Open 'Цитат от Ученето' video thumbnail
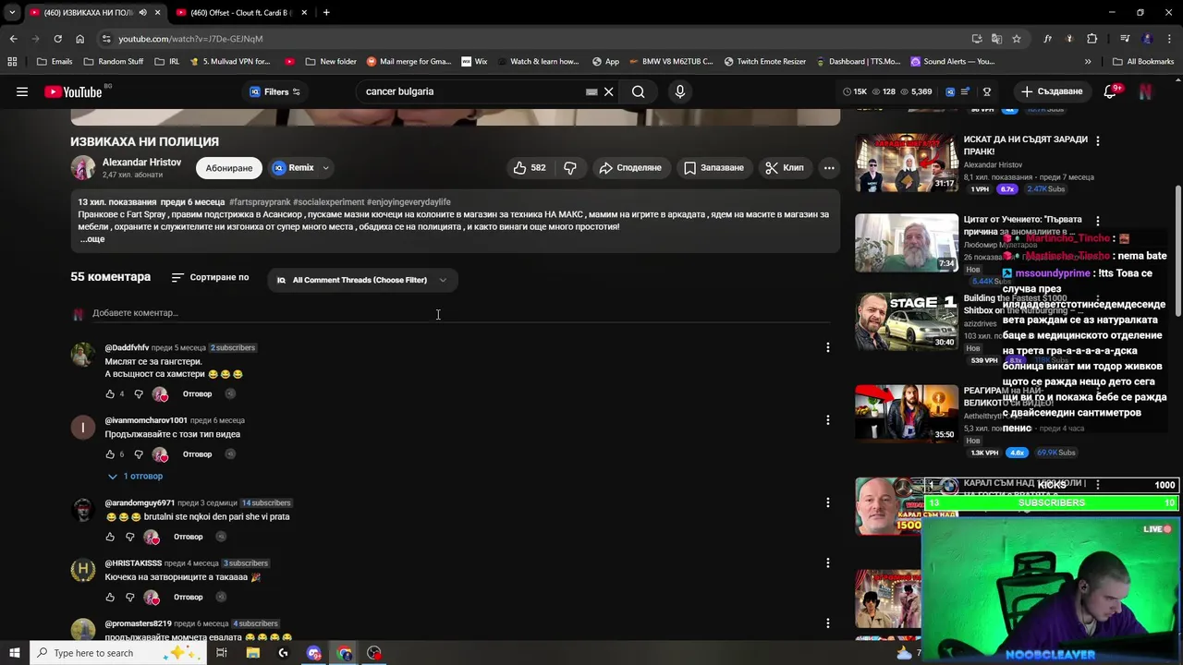Image resolution: width=1183 pixels, height=665 pixels. pyautogui.click(x=907, y=243)
